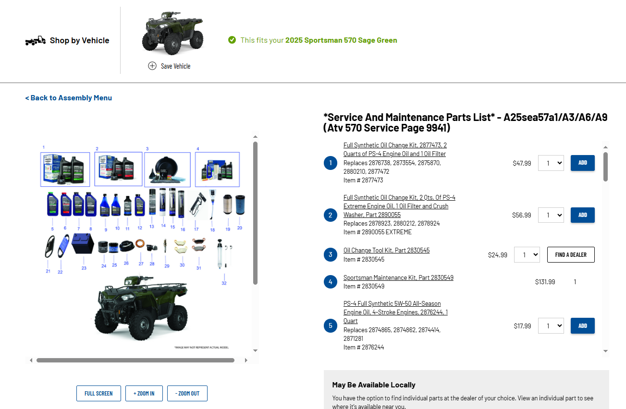The width and height of the screenshot is (626, 409).
Task: Open the diagram in Full Screen
Action: [x=98, y=393]
